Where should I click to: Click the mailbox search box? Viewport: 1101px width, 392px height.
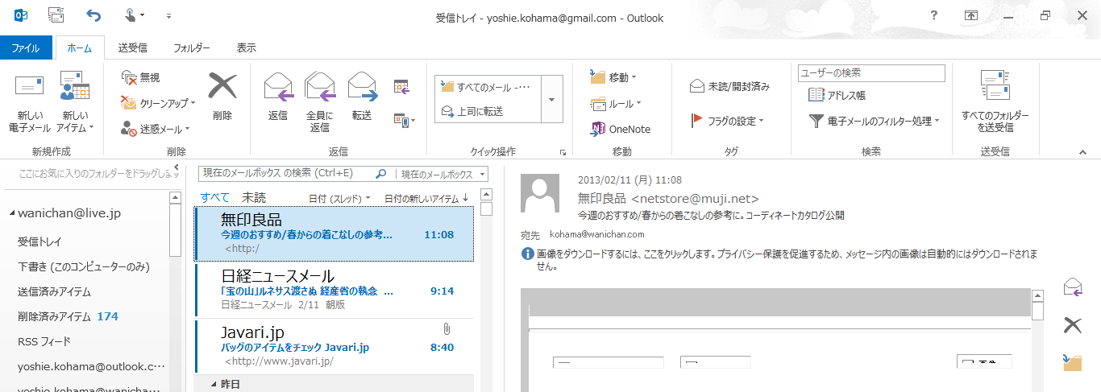pos(285,173)
